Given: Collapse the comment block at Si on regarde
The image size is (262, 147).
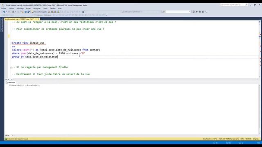Looking at the screenshot, I should [11, 67].
